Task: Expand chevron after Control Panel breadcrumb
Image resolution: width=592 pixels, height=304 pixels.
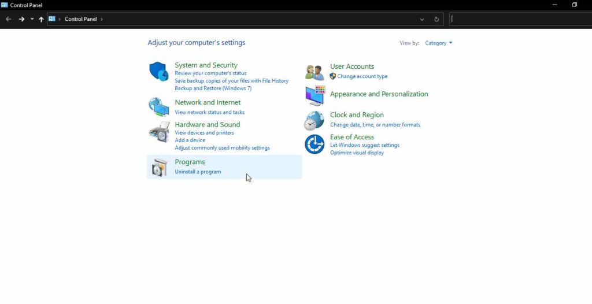Action: tap(102, 19)
